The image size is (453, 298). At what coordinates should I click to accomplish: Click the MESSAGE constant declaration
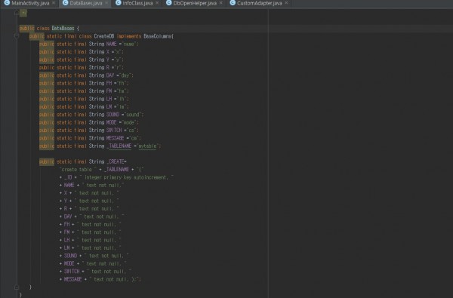point(115,138)
